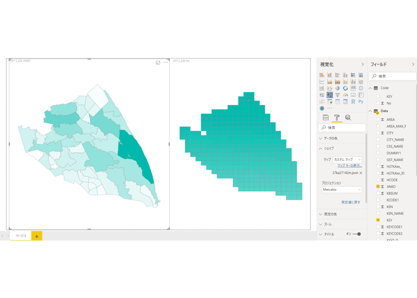Select the scatter chart visual
417x298 pixels.
click(x=329, y=88)
